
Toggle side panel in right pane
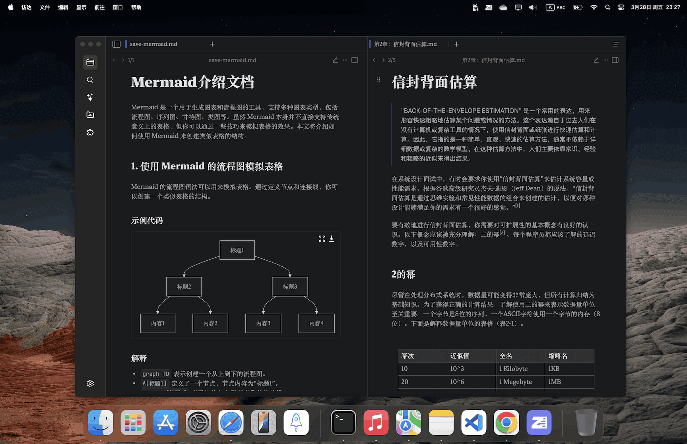coord(615,60)
